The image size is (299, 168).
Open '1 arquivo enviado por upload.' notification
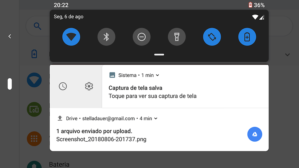(94, 131)
